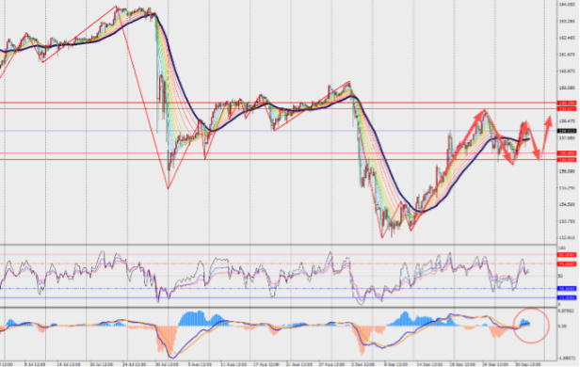
Task: Click the 8 Jul 12:00 time label
Action: point(35,364)
